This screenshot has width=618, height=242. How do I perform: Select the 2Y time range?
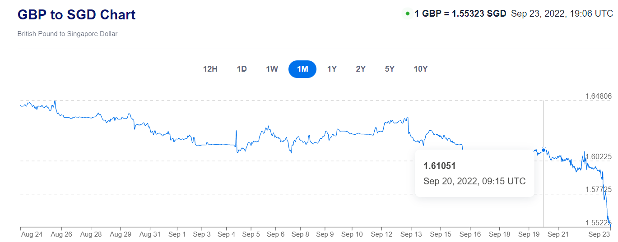(361, 69)
